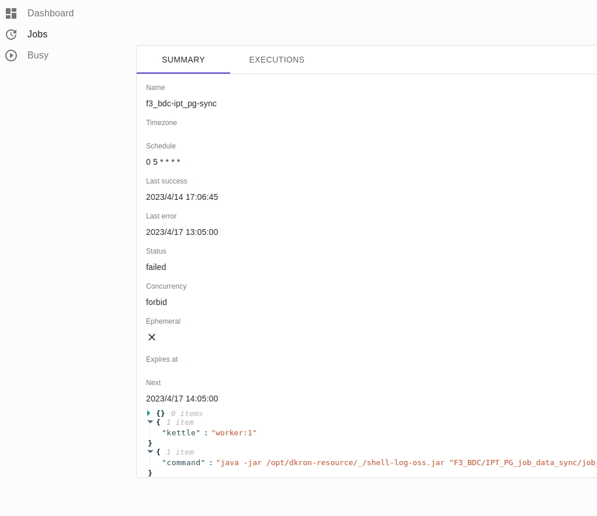This screenshot has width=597, height=516.
Task: Select the failed Status text
Action: click(x=155, y=267)
